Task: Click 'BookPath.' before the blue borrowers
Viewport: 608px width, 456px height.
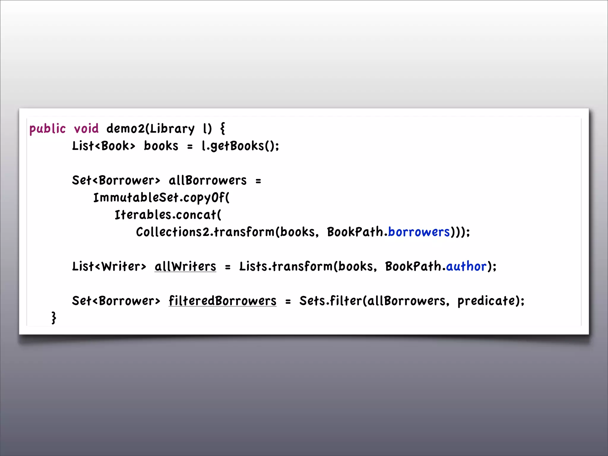Action: (357, 232)
